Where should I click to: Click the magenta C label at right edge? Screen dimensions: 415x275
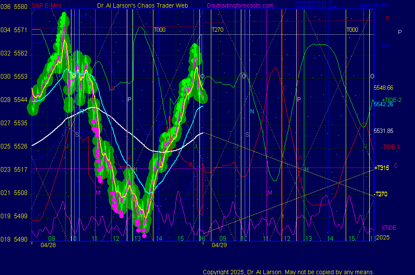(x=396, y=165)
